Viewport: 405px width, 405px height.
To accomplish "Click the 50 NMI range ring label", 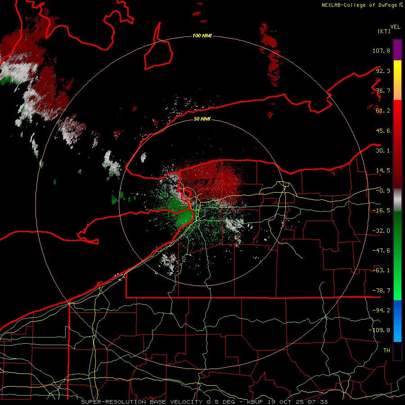I will click(202, 119).
